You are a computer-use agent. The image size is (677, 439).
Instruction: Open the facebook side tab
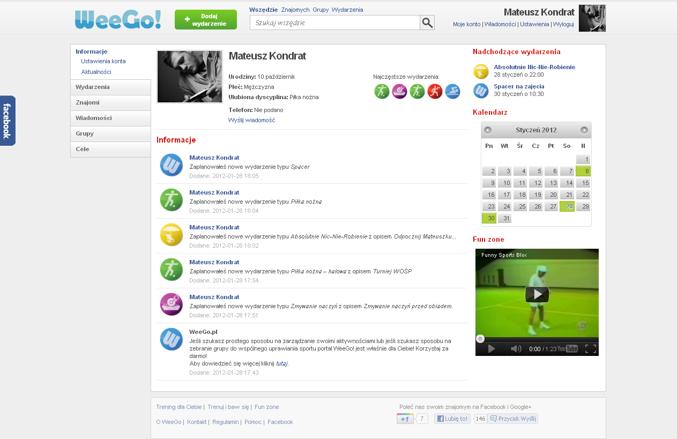7,121
